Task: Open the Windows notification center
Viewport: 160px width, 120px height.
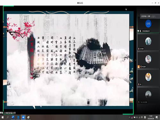Action: (x=157, y=117)
